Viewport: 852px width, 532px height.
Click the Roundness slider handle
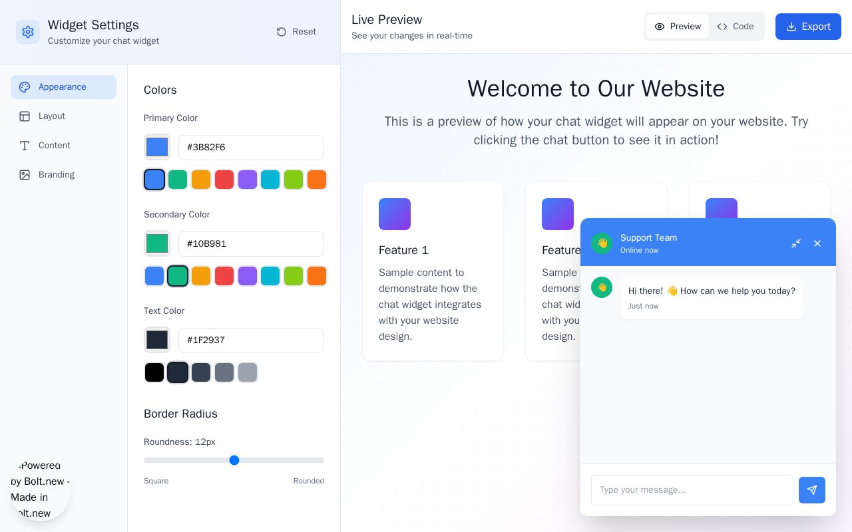point(234,460)
